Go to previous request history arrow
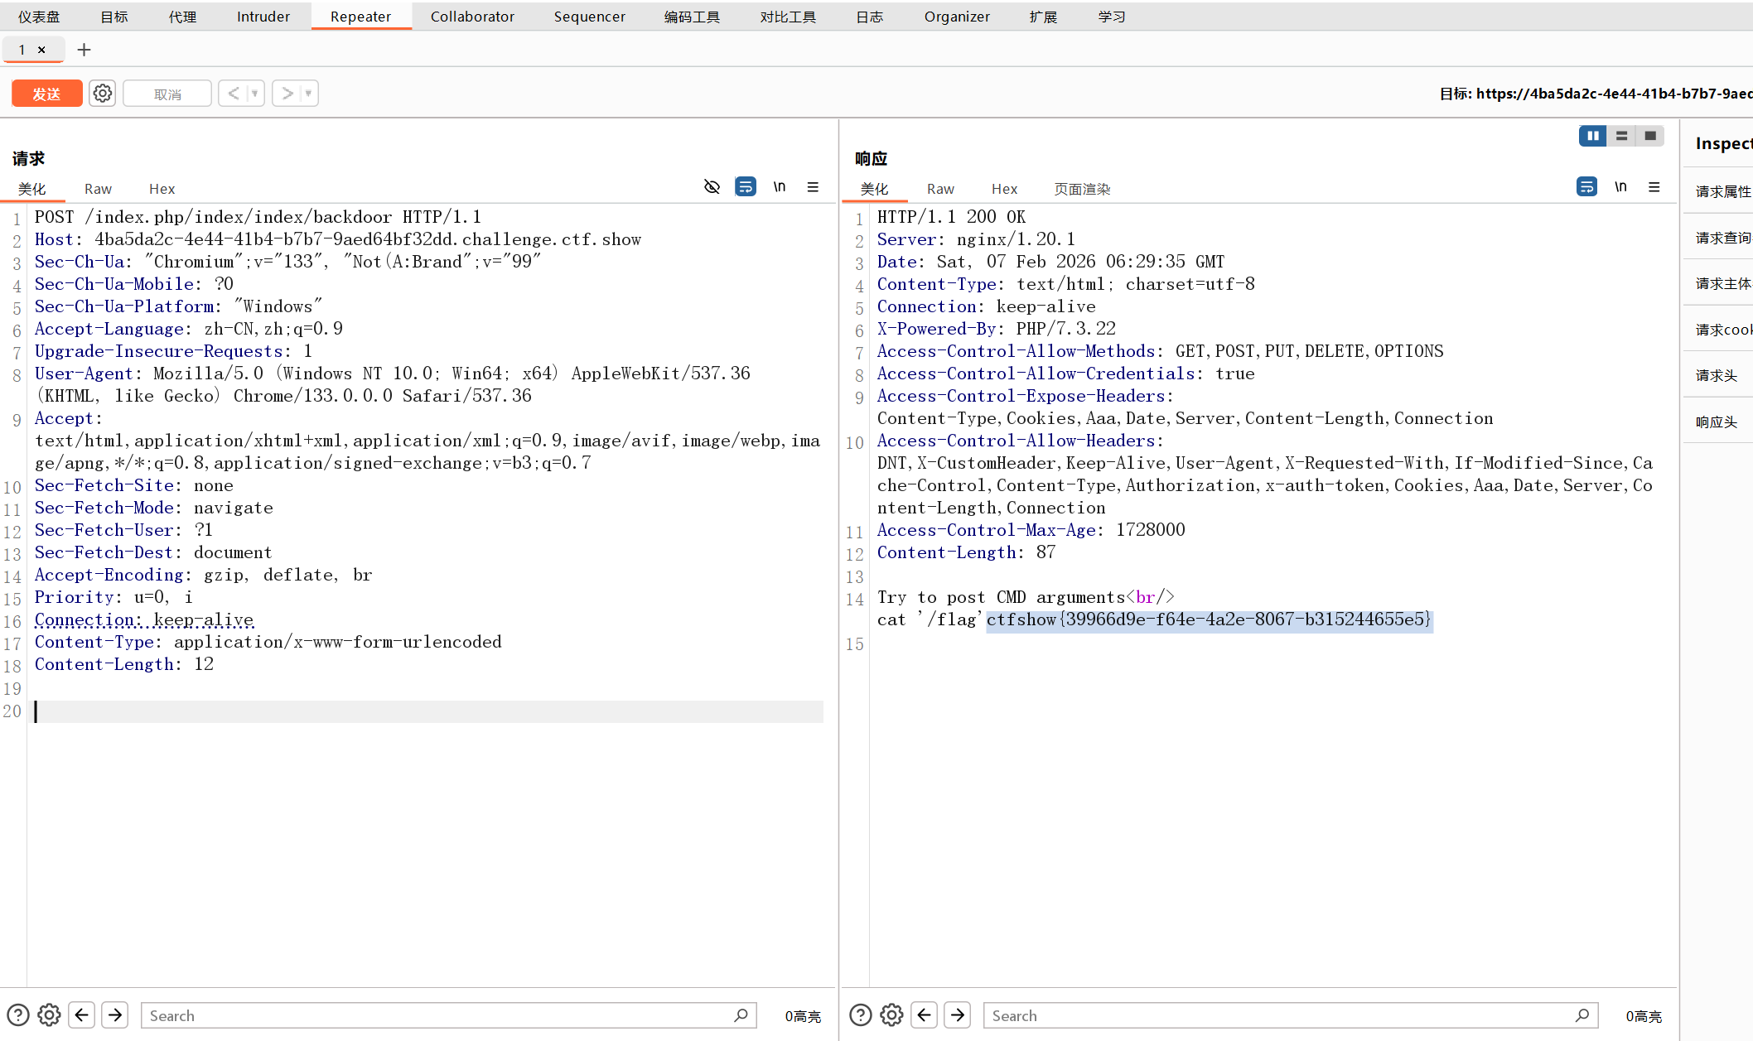 [x=234, y=94]
